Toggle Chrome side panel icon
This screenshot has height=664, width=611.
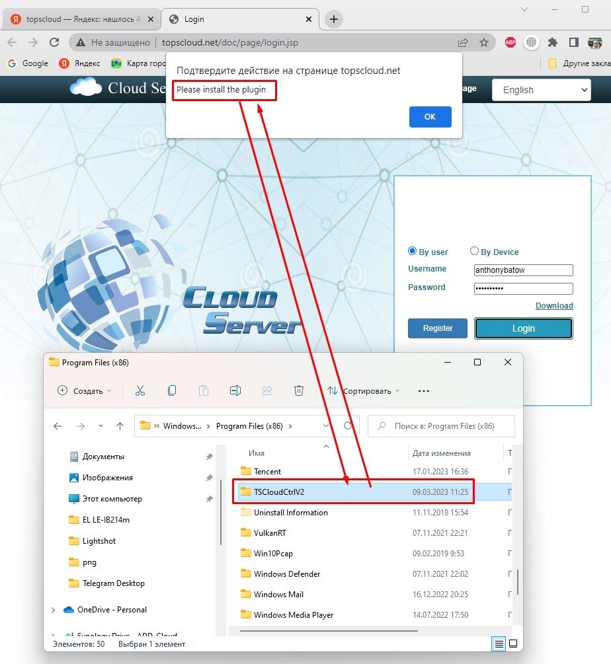point(574,42)
